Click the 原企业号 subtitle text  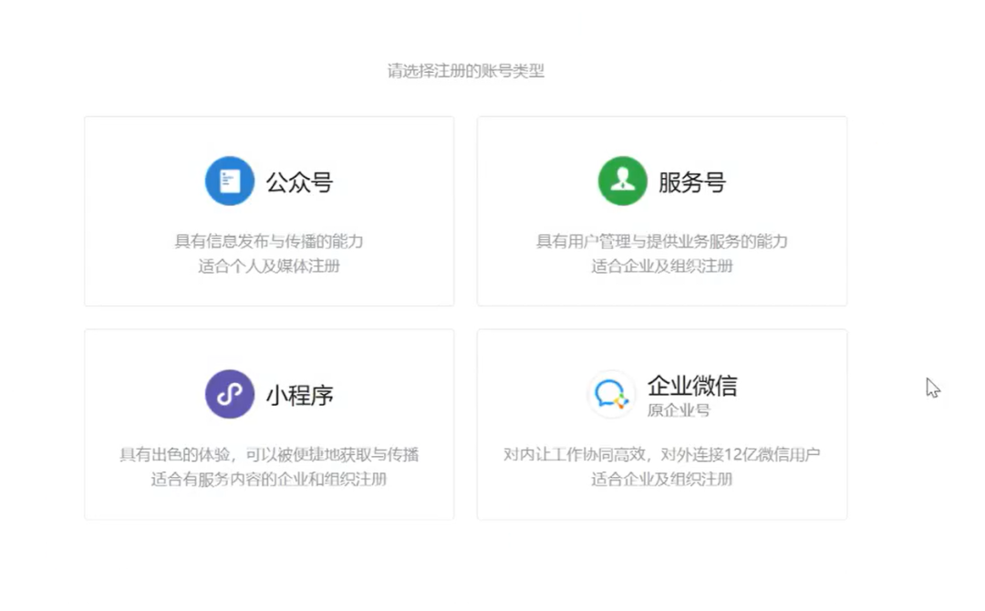(x=679, y=410)
